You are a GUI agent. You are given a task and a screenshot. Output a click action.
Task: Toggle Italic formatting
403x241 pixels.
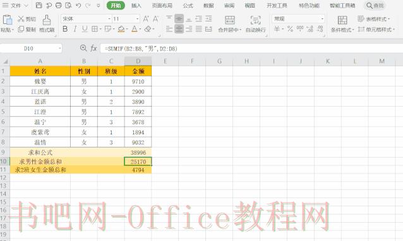coord(75,29)
